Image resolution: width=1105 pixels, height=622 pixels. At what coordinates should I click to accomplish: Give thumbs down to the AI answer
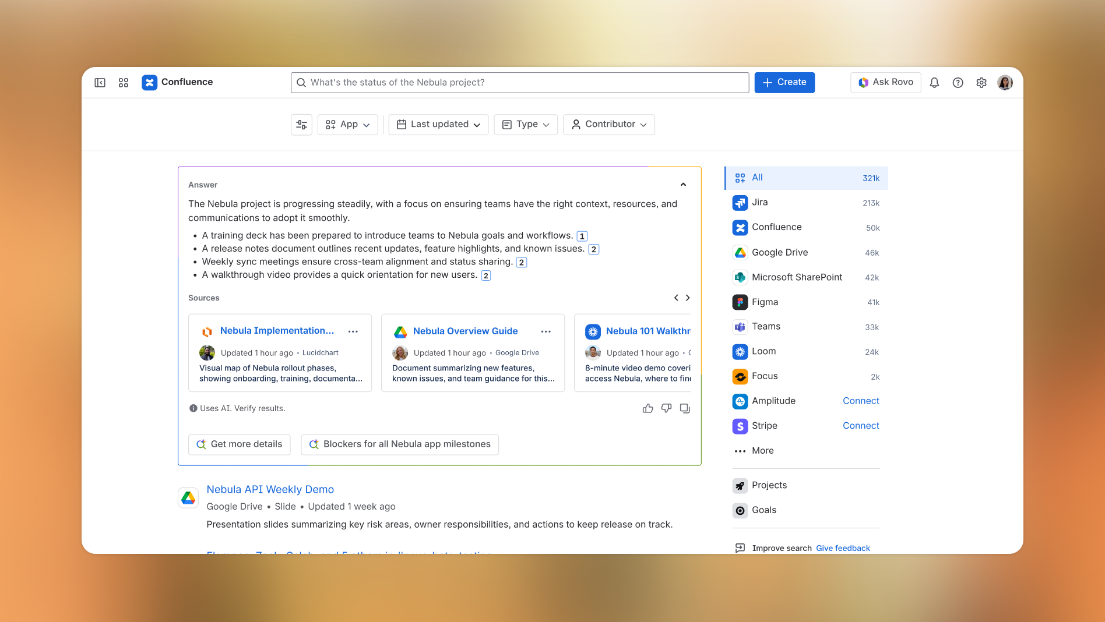pyautogui.click(x=666, y=408)
